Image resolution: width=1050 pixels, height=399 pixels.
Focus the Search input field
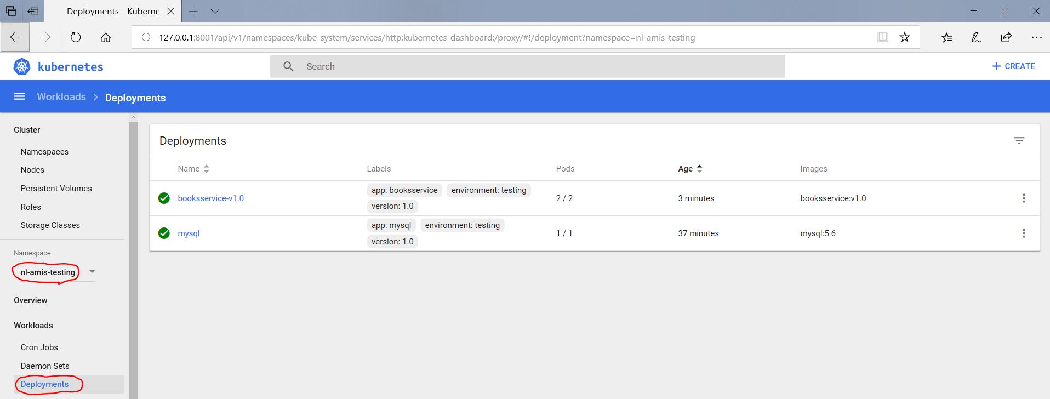pyautogui.click(x=537, y=66)
